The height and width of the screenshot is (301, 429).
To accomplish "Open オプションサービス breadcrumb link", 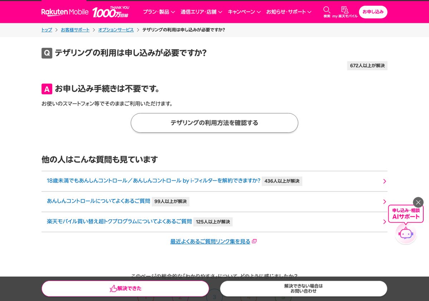I will (116, 30).
